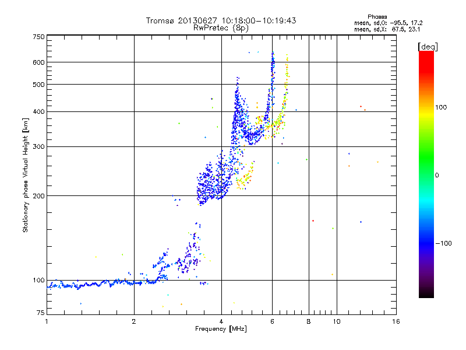Viewport: 466px width, 350px height.
Task: Click the x-axis tick label '2'
Action: pyautogui.click(x=134, y=321)
